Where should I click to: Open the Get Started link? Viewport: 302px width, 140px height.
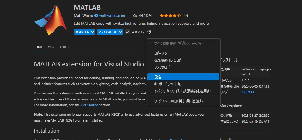click(x=89, y=105)
